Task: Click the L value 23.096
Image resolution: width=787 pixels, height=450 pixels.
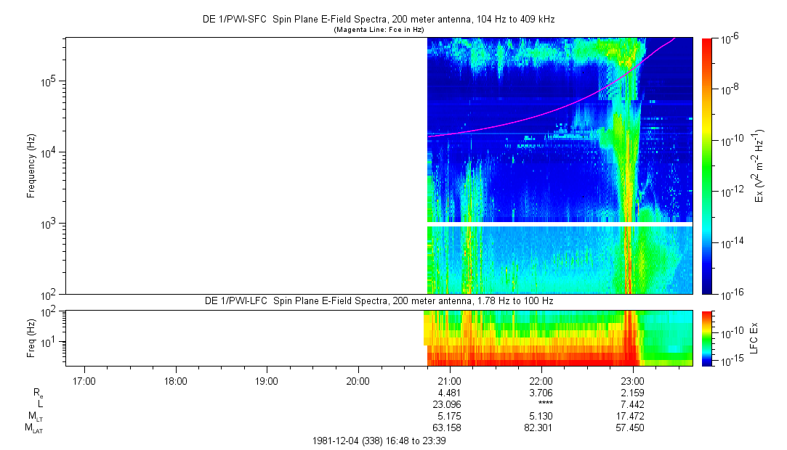Action: (x=449, y=404)
